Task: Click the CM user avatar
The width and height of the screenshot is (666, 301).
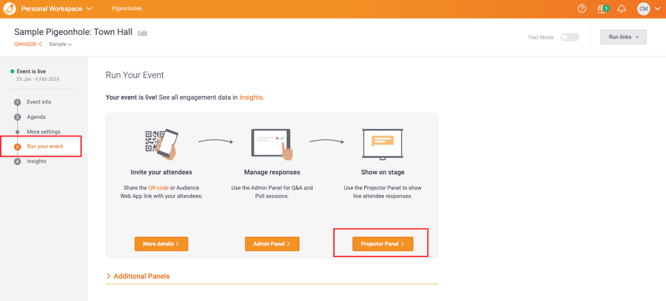Action: (644, 9)
